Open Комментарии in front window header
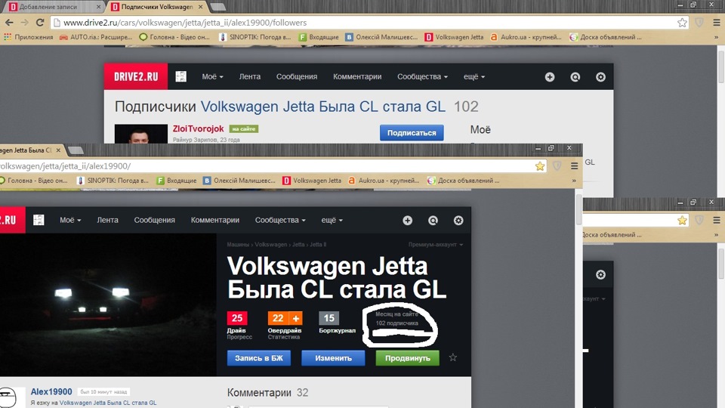This screenshot has width=725, height=408. click(215, 220)
